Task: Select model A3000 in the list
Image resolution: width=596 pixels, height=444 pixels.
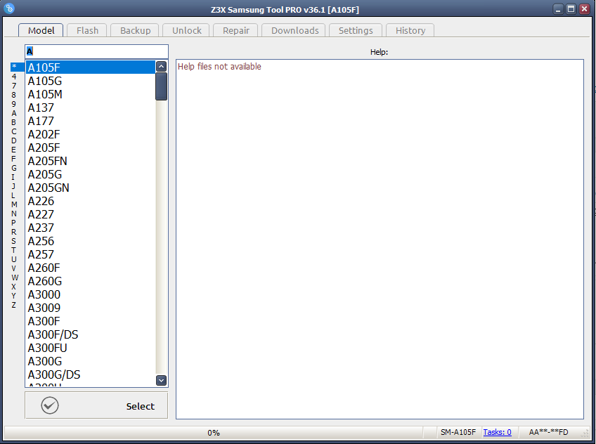Action: click(91, 294)
